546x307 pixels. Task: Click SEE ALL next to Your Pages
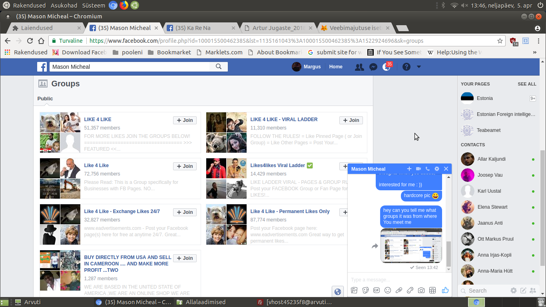[x=527, y=84]
